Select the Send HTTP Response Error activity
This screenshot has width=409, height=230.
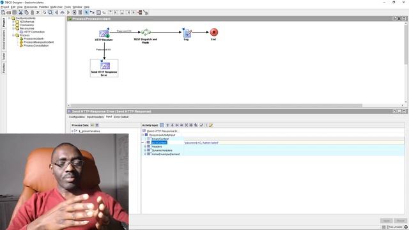[x=104, y=68]
